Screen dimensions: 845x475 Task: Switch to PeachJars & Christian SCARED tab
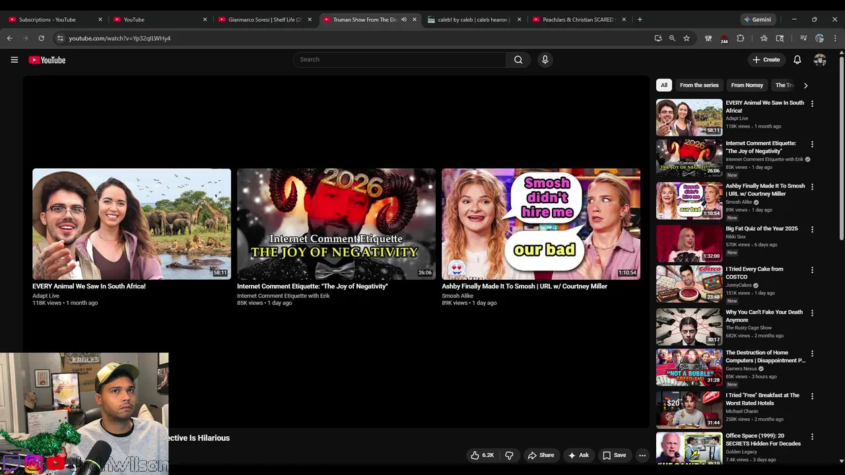(578, 19)
